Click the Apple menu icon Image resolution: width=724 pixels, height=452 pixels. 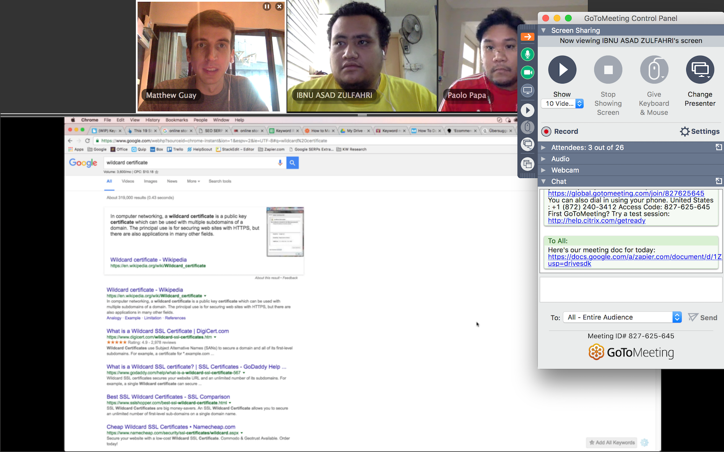click(x=73, y=120)
